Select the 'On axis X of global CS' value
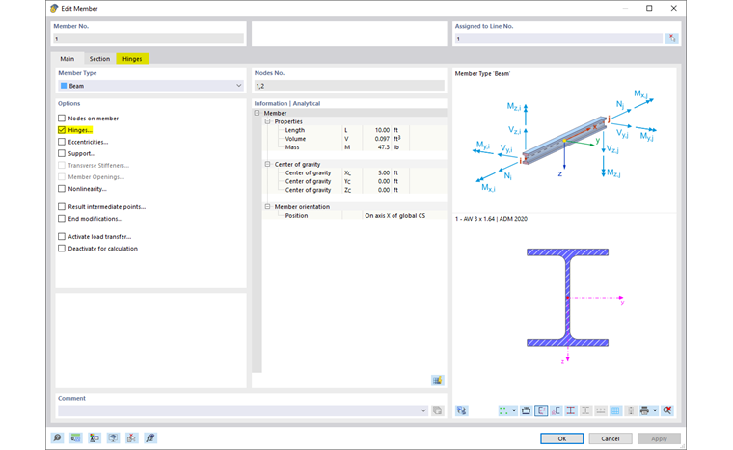 pos(395,216)
